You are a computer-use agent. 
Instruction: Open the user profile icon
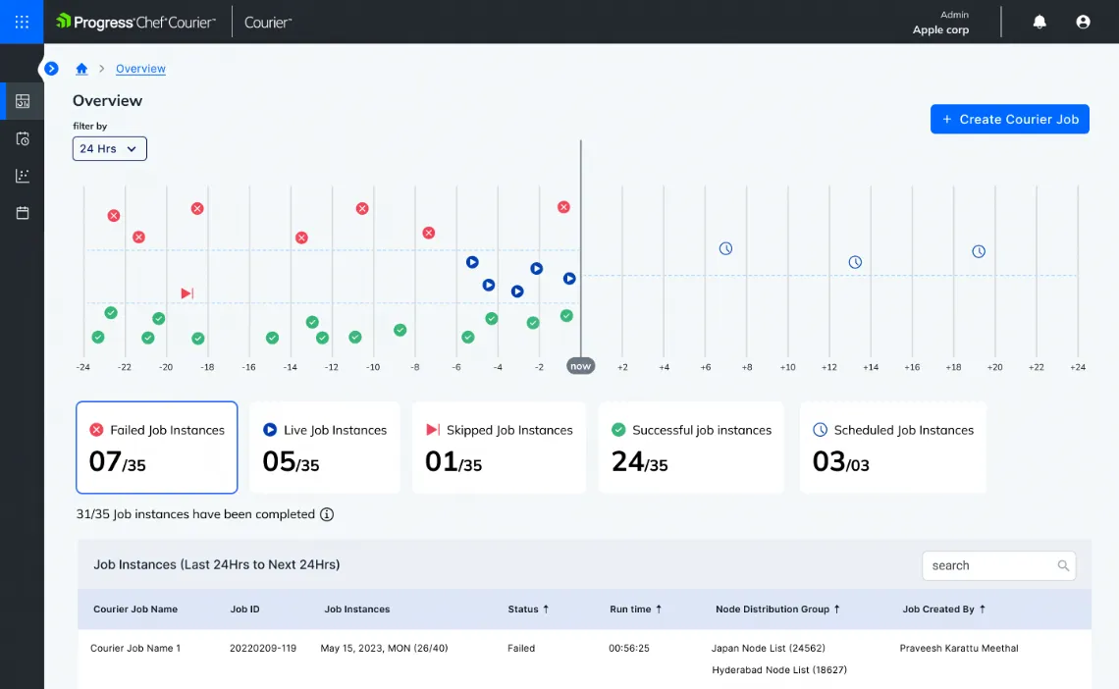click(x=1083, y=21)
